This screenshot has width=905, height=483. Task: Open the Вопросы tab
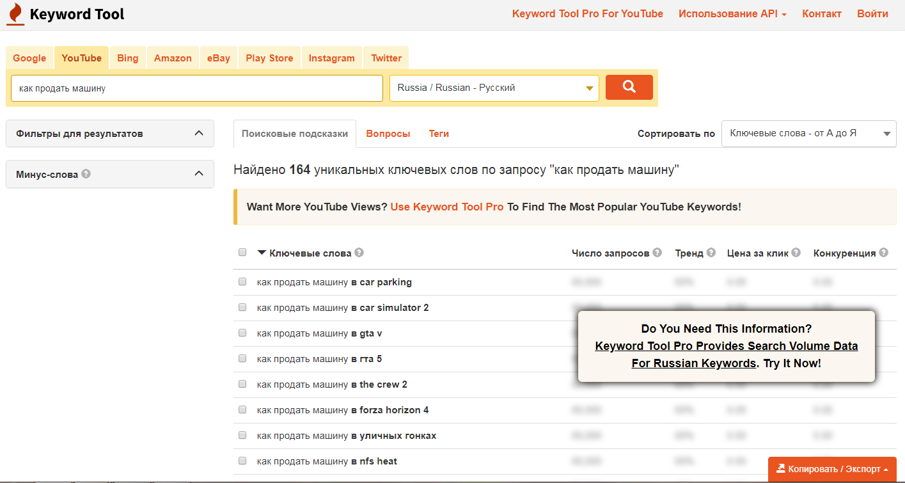point(388,134)
